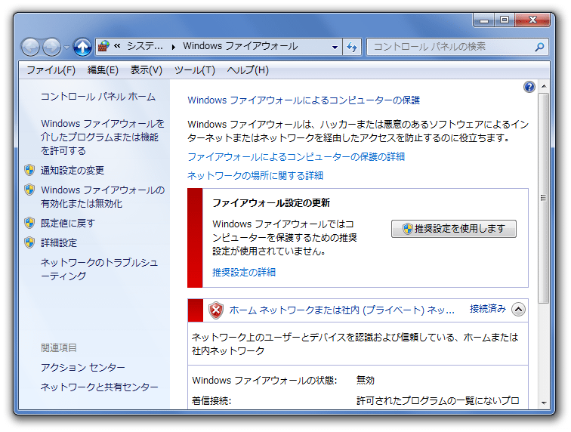Go to コントロール パネル ホーム
Image resolution: width=571 pixels, height=432 pixels.
[98, 97]
